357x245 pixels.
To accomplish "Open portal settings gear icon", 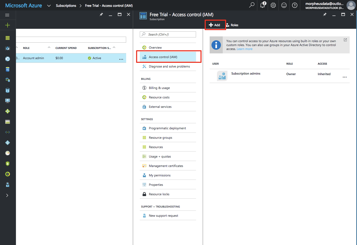I will 273,5.
